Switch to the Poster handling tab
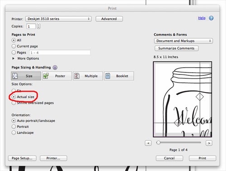The width and height of the screenshot is (226, 171). (57, 76)
